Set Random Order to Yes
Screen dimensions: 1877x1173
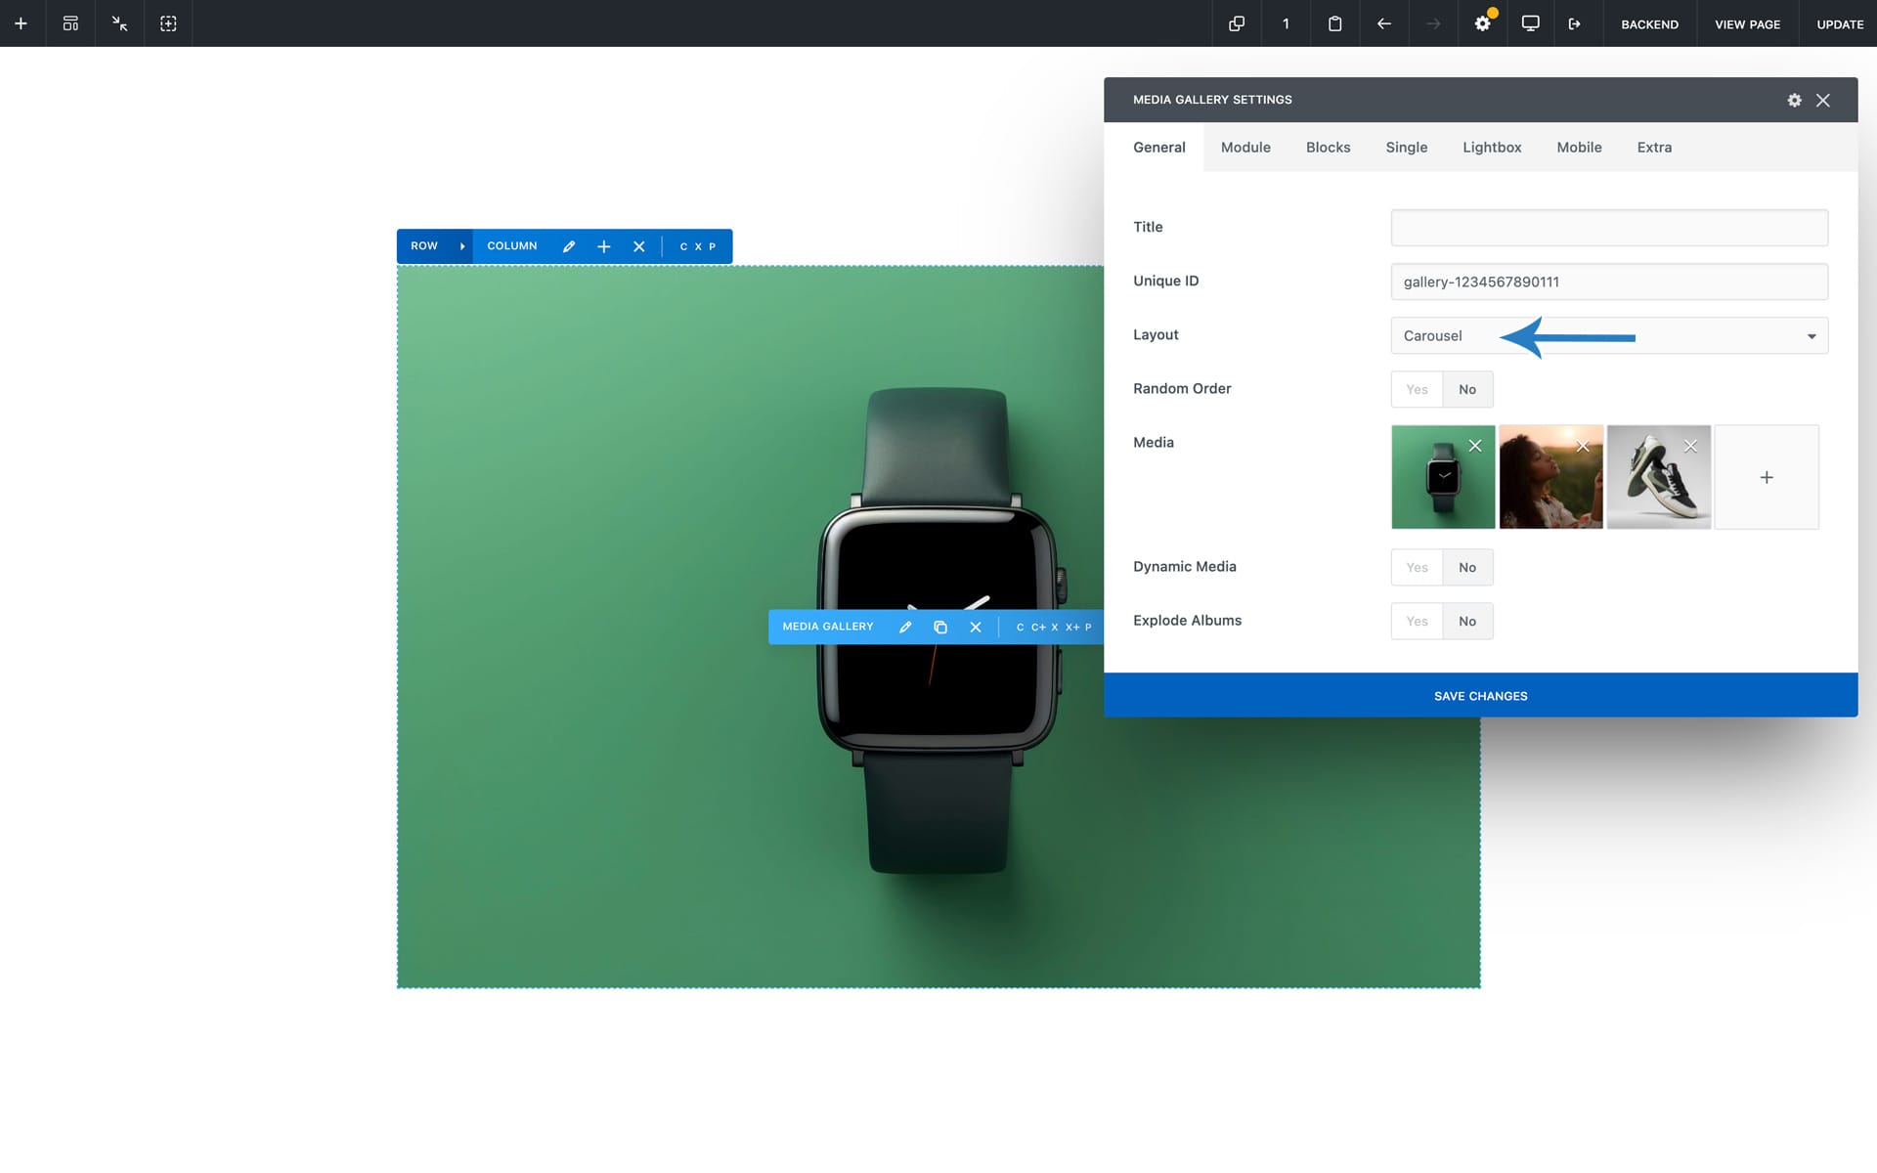click(1417, 389)
